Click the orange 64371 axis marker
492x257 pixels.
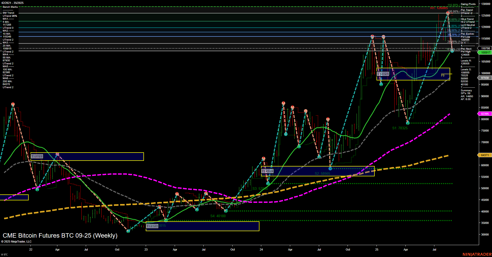[483, 155]
